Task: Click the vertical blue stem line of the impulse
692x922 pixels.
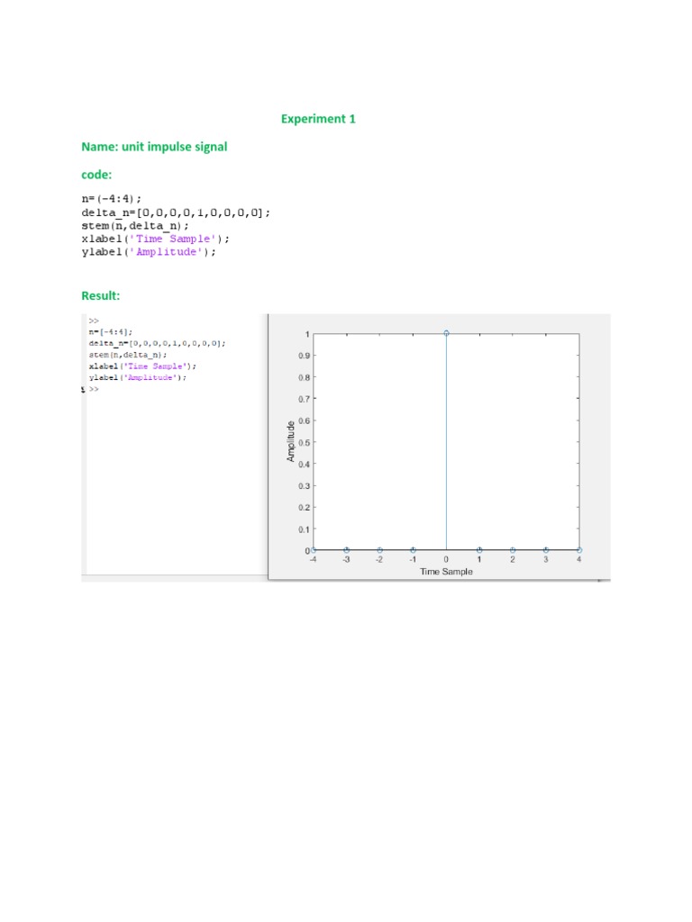Action: click(x=446, y=441)
